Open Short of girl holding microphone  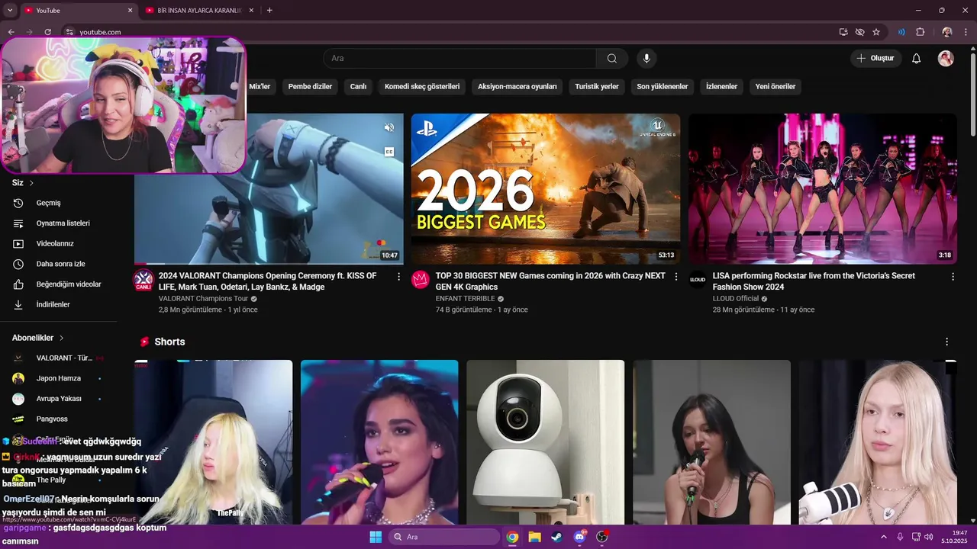(x=711, y=442)
